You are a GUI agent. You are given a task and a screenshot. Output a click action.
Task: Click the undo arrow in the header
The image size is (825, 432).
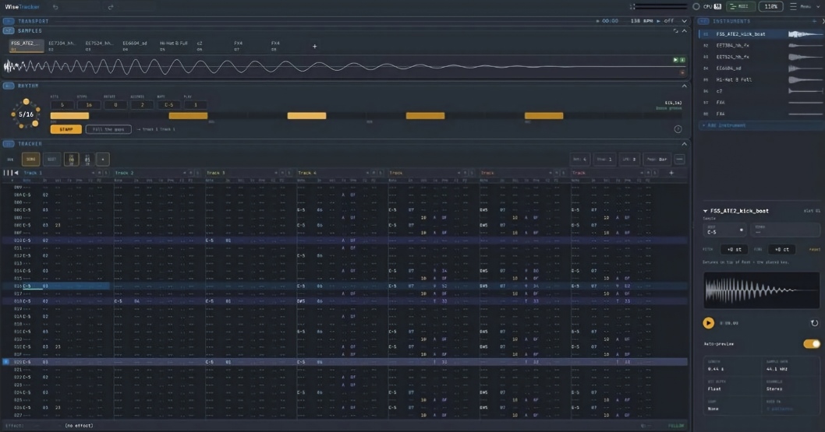[x=55, y=7]
